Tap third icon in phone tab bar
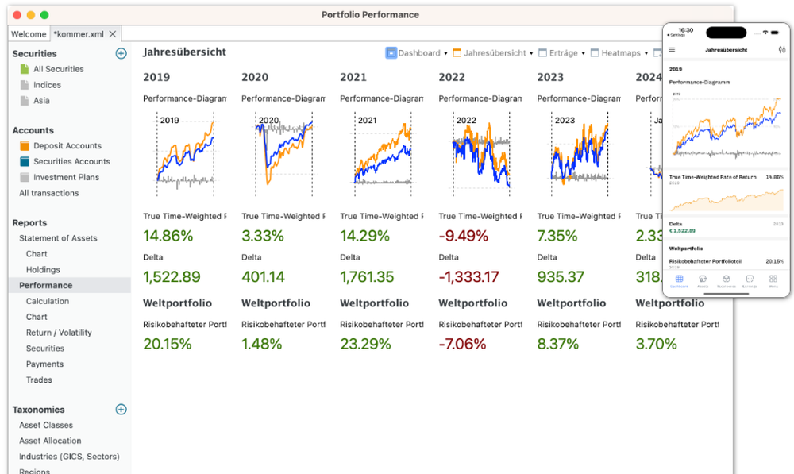The width and height of the screenshot is (794, 474). tap(727, 279)
